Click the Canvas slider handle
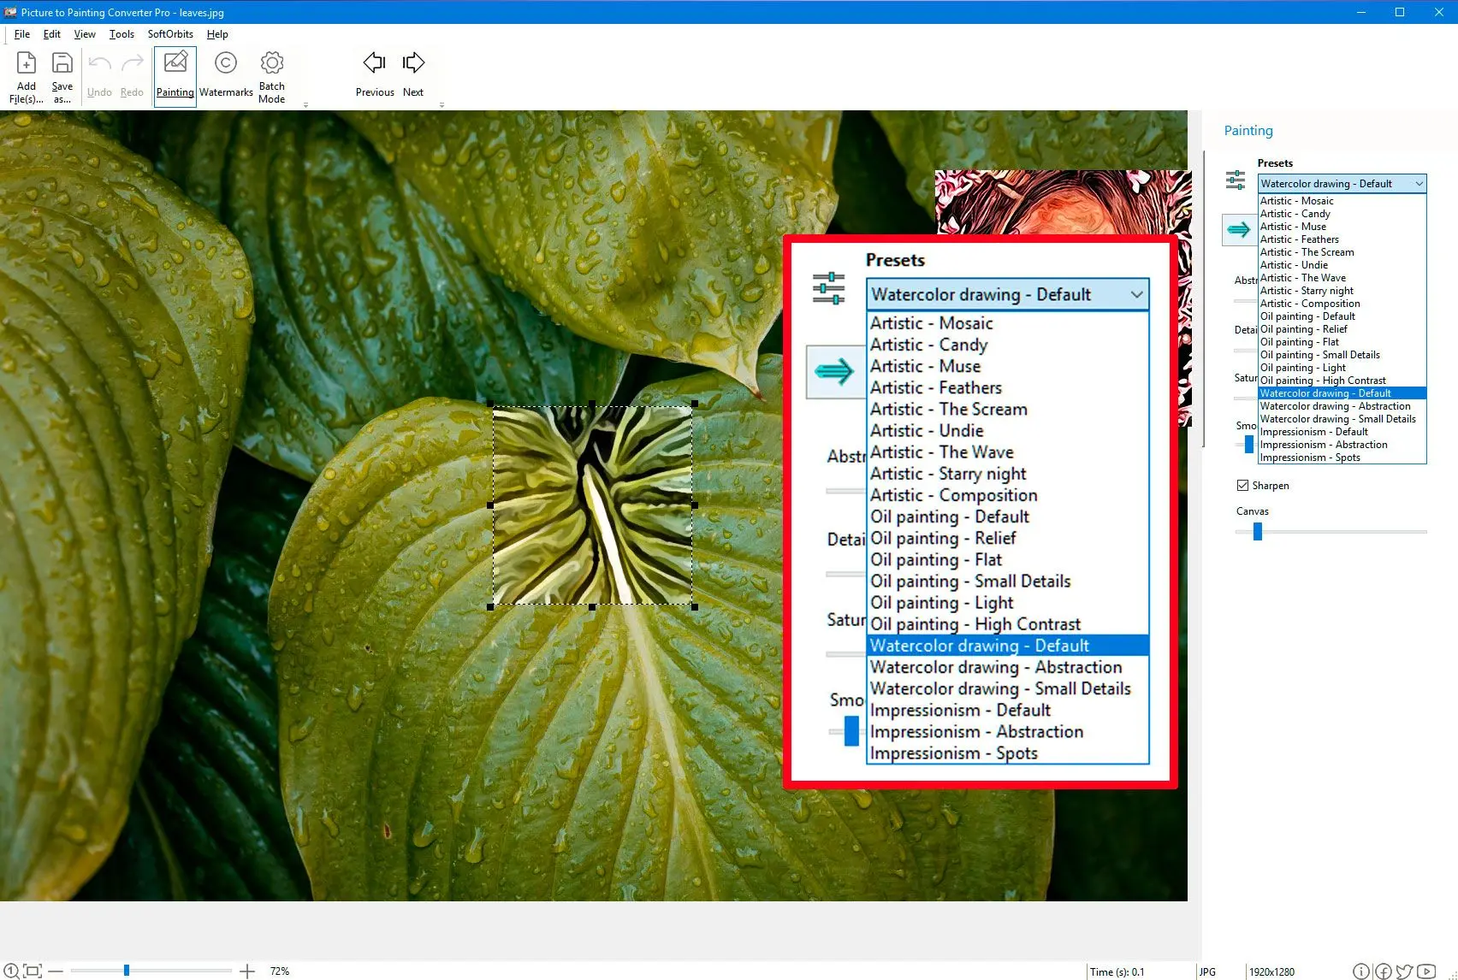Viewport: 1458px width, 980px height. click(1258, 532)
